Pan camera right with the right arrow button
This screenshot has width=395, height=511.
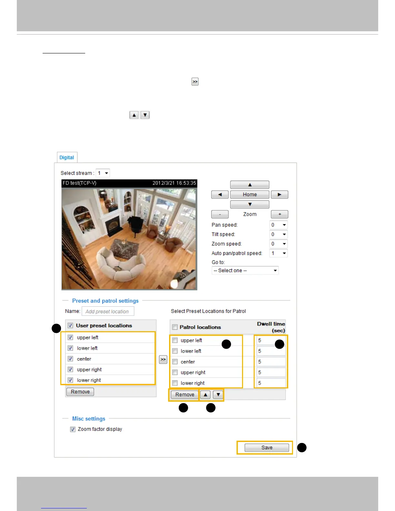[x=279, y=195]
